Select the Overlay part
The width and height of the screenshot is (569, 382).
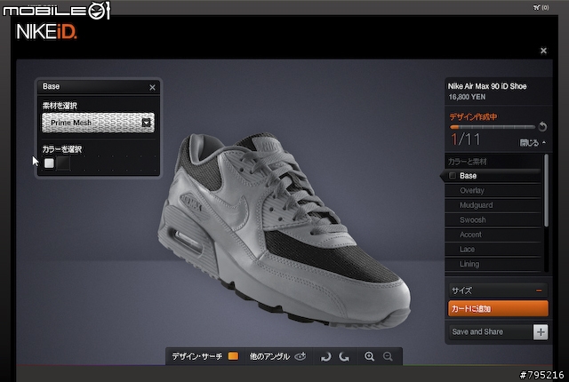point(493,191)
